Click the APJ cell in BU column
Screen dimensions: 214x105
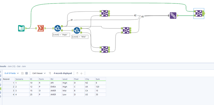pos(56,83)
